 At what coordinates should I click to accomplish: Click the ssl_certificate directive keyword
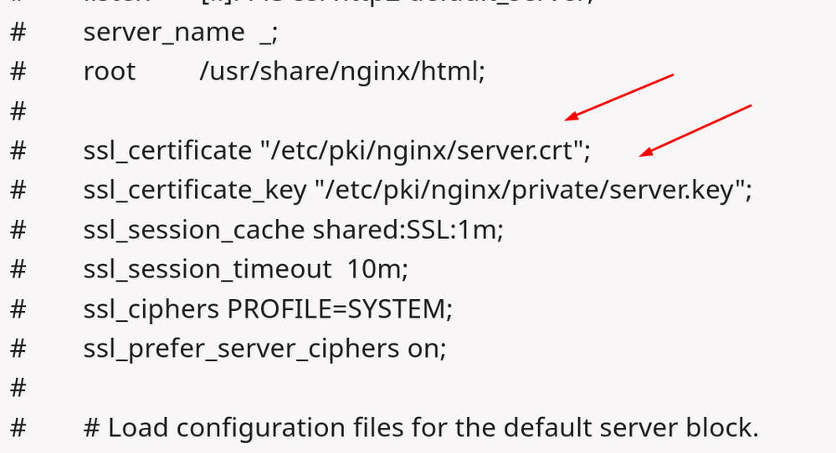167,151
